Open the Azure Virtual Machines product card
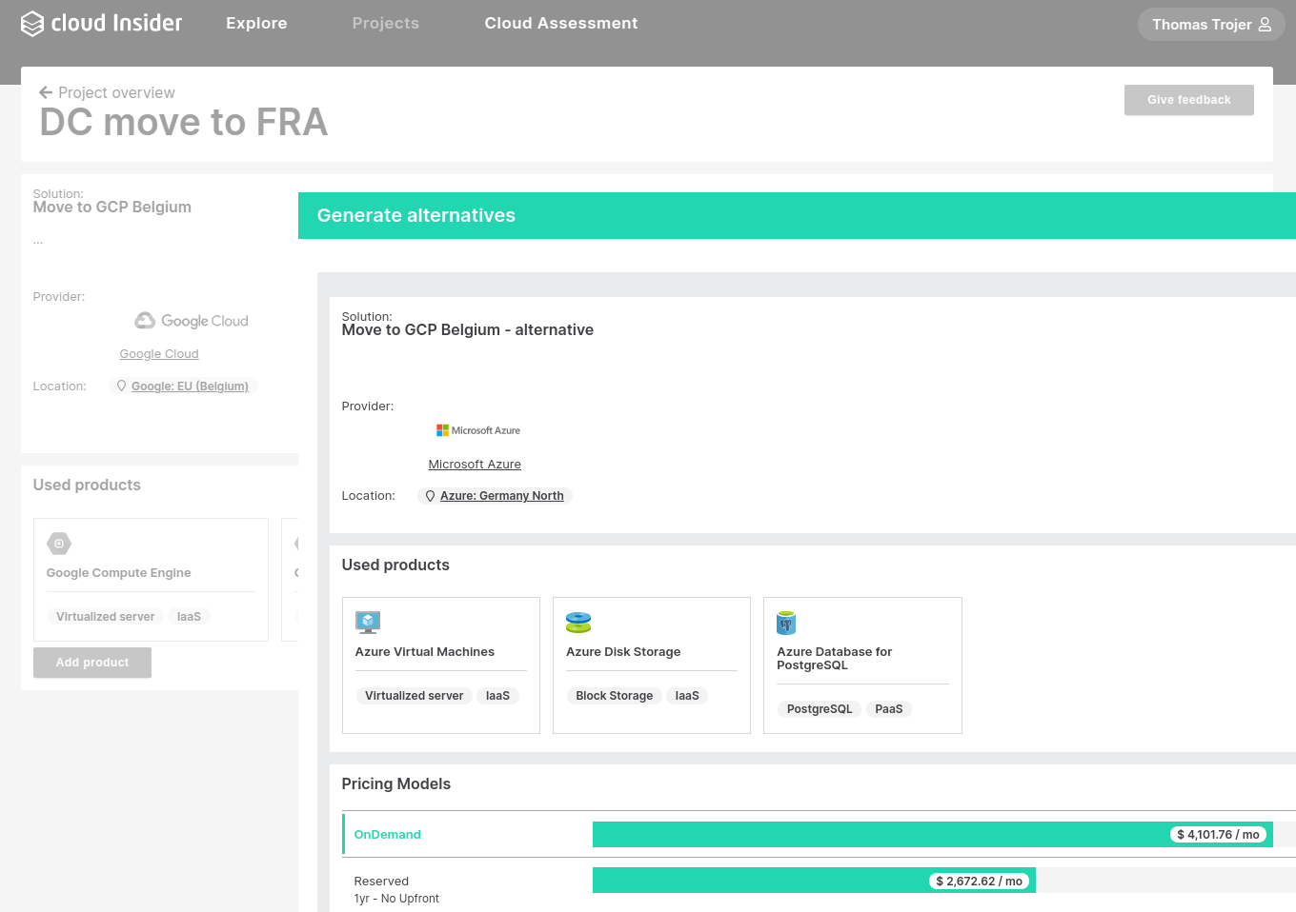The image size is (1296, 912). click(441, 665)
